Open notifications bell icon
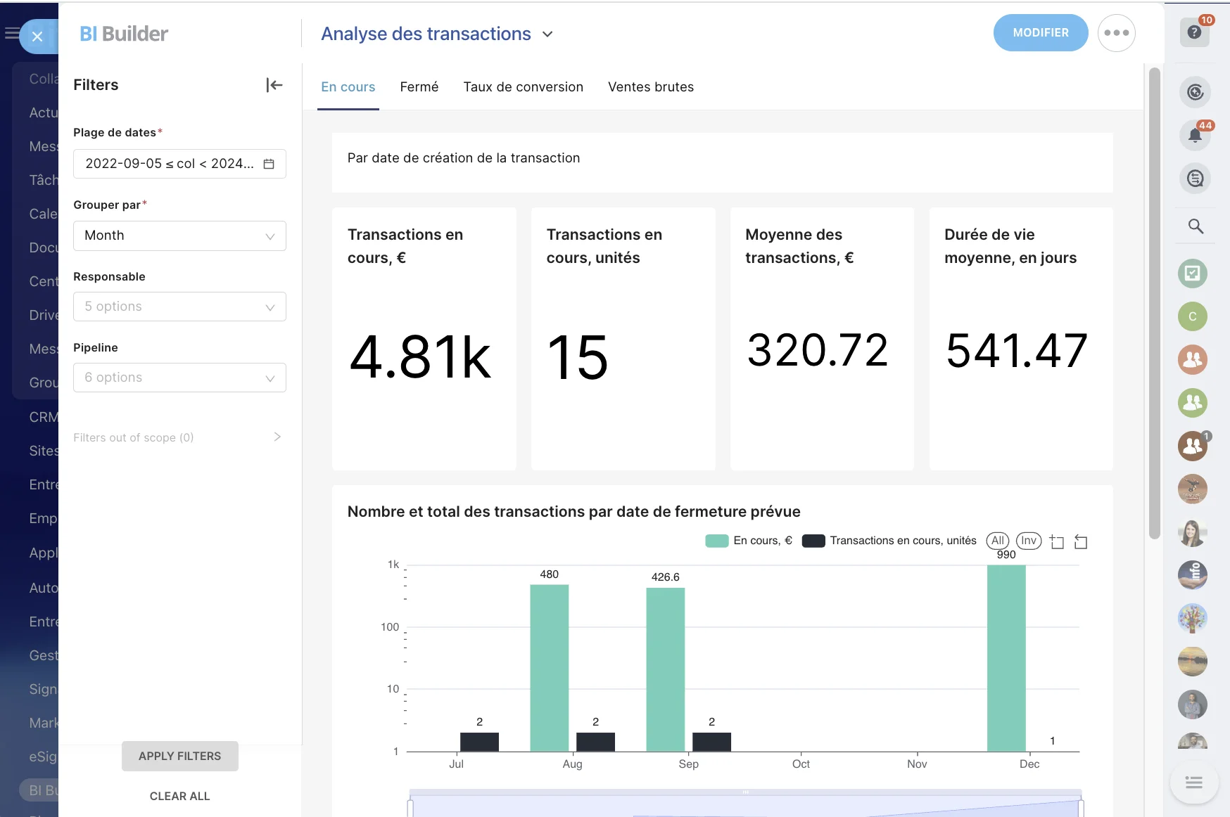This screenshot has width=1230, height=817. coord(1194,135)
